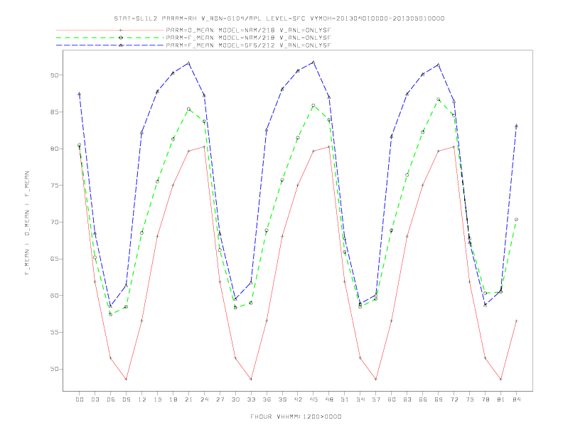Click the x-axis tick label 51
563x435 pixels.
pos(345,399)
